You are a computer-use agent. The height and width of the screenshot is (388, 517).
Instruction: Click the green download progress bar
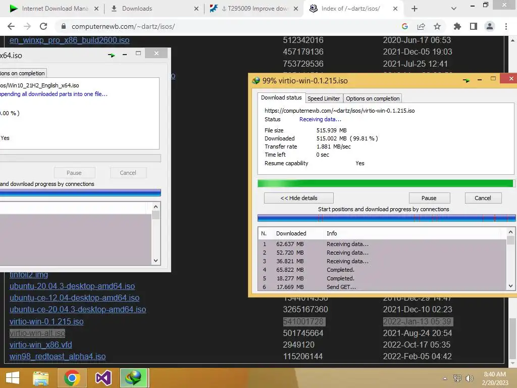[x=385, y=183]
